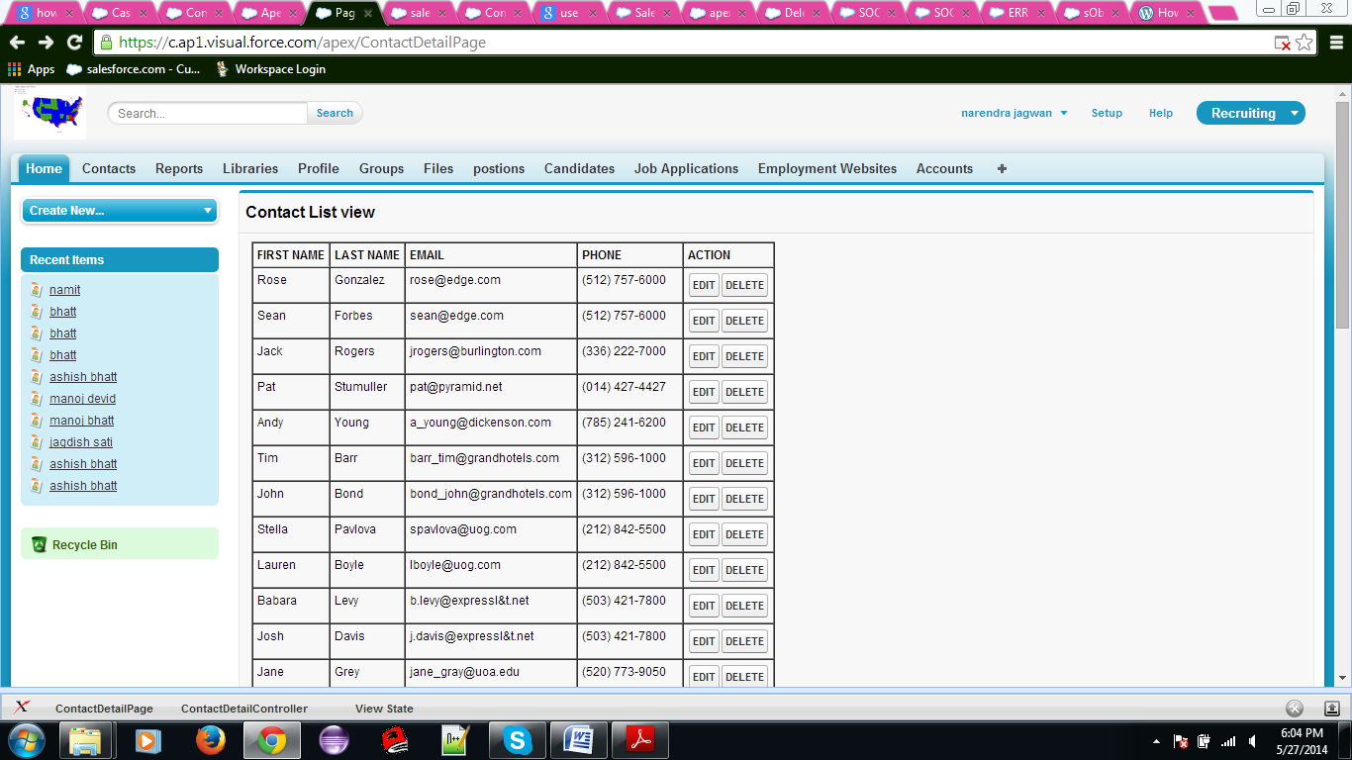Screen dimensions: 1352x760
Task: Click the browser Forward arrow
Action: tap(46, 43)
